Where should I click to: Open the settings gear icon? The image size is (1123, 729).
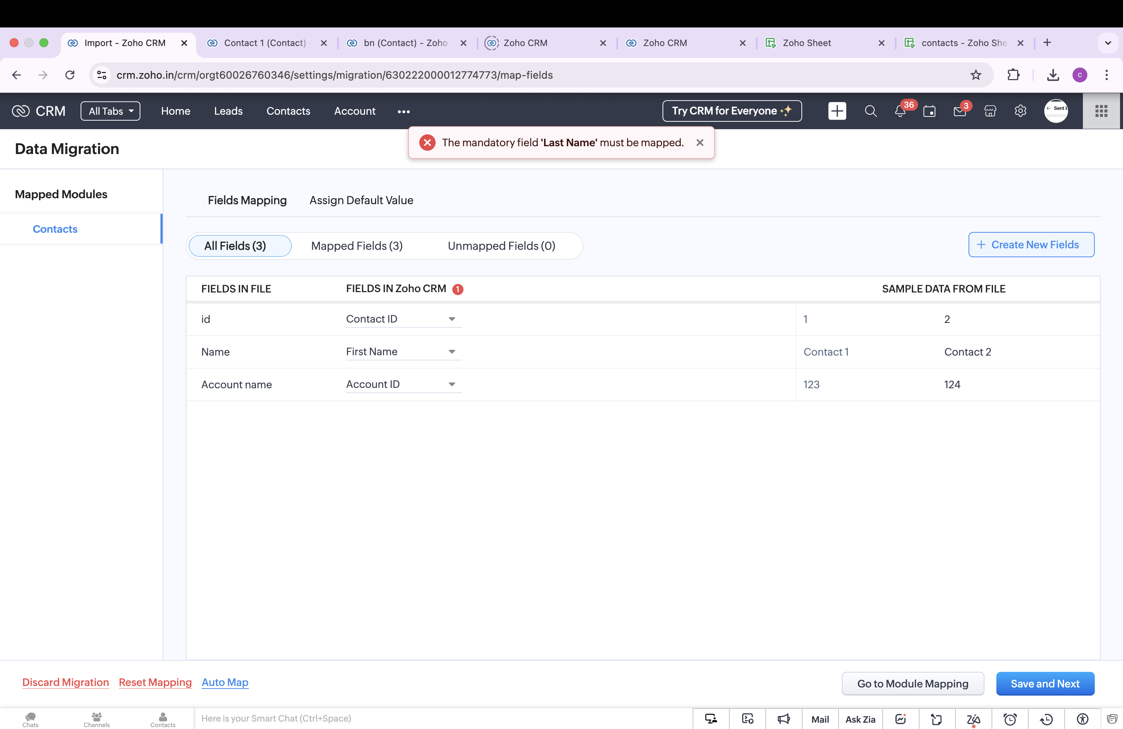1020,111
